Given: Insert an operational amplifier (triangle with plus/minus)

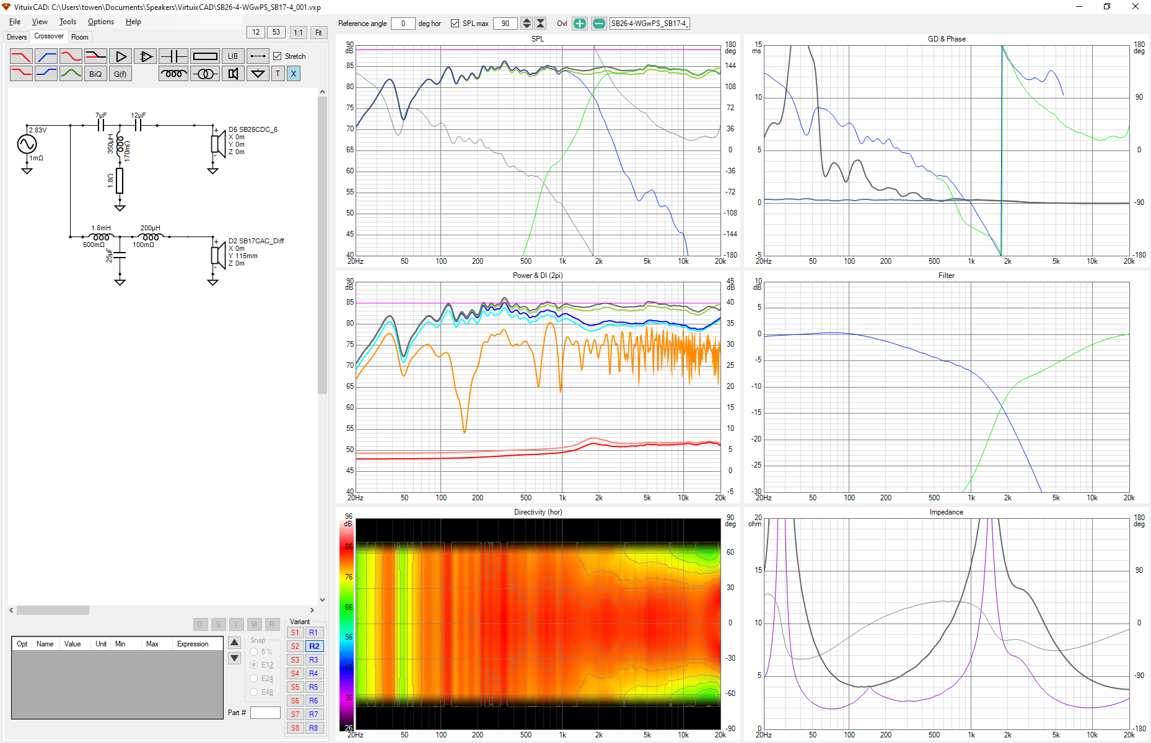Looking at the screenshot, I should coord(146,56).
